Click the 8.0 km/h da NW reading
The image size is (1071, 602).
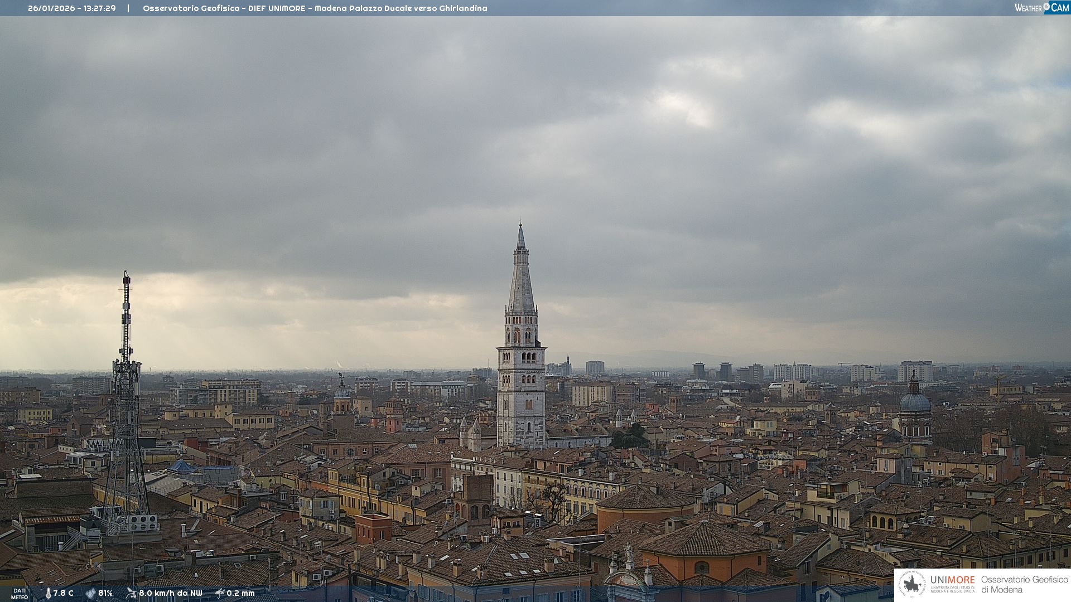170,594
